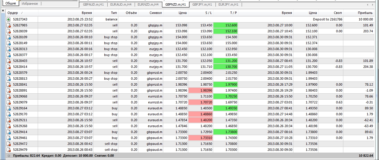
Task: Click the order icon for 52829068
Action: click(9, 96)
